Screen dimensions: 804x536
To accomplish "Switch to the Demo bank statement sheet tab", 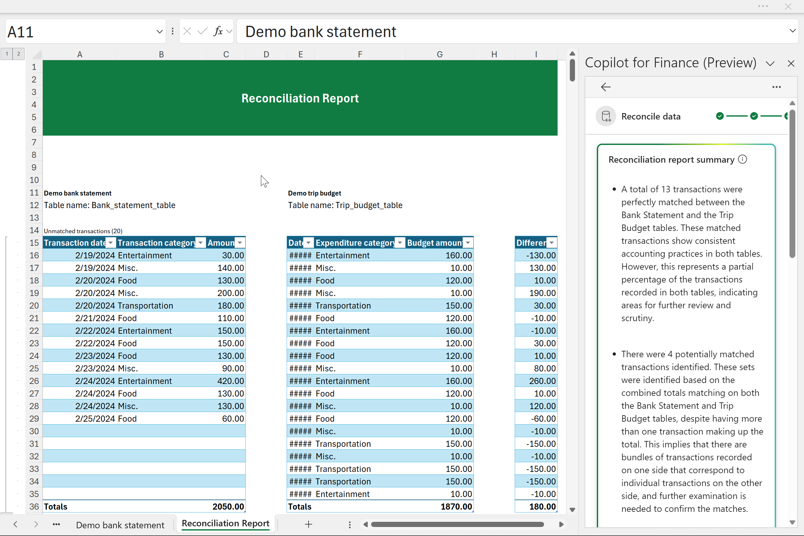I will pos(120,525).
